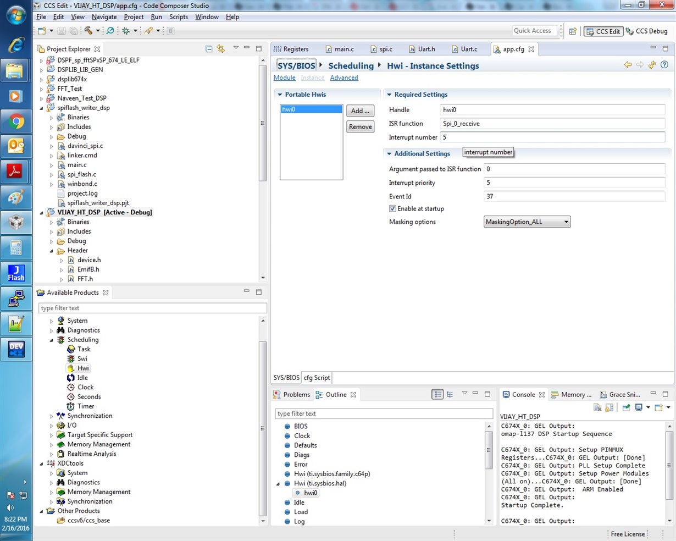676x541 pixels.
Task: Collapse the Header folder in Project Explorer
Action: coord(52,251)
